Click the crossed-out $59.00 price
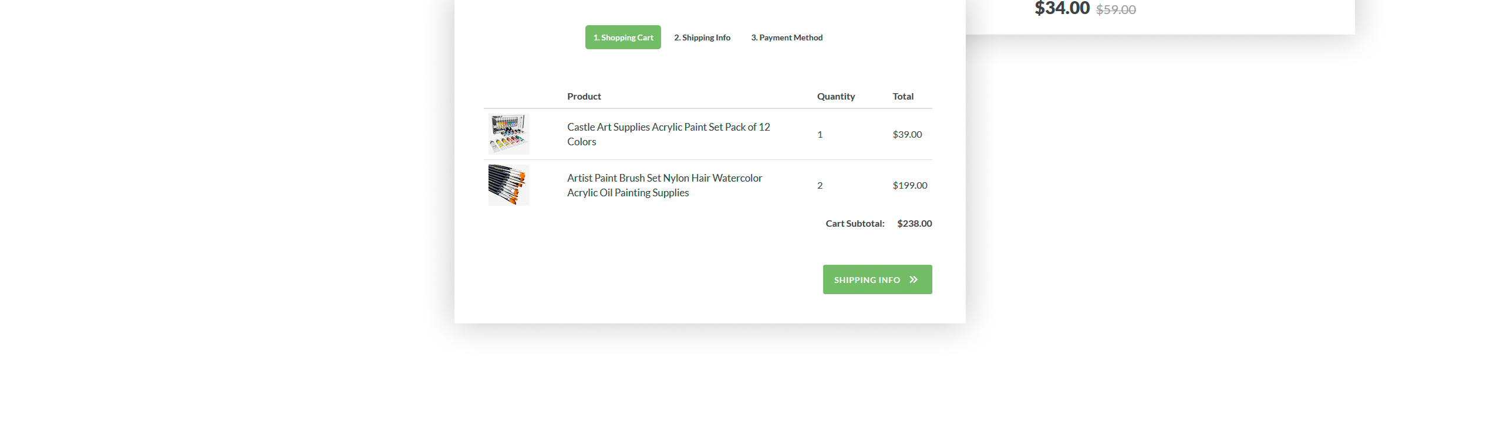 point(1116,9)
